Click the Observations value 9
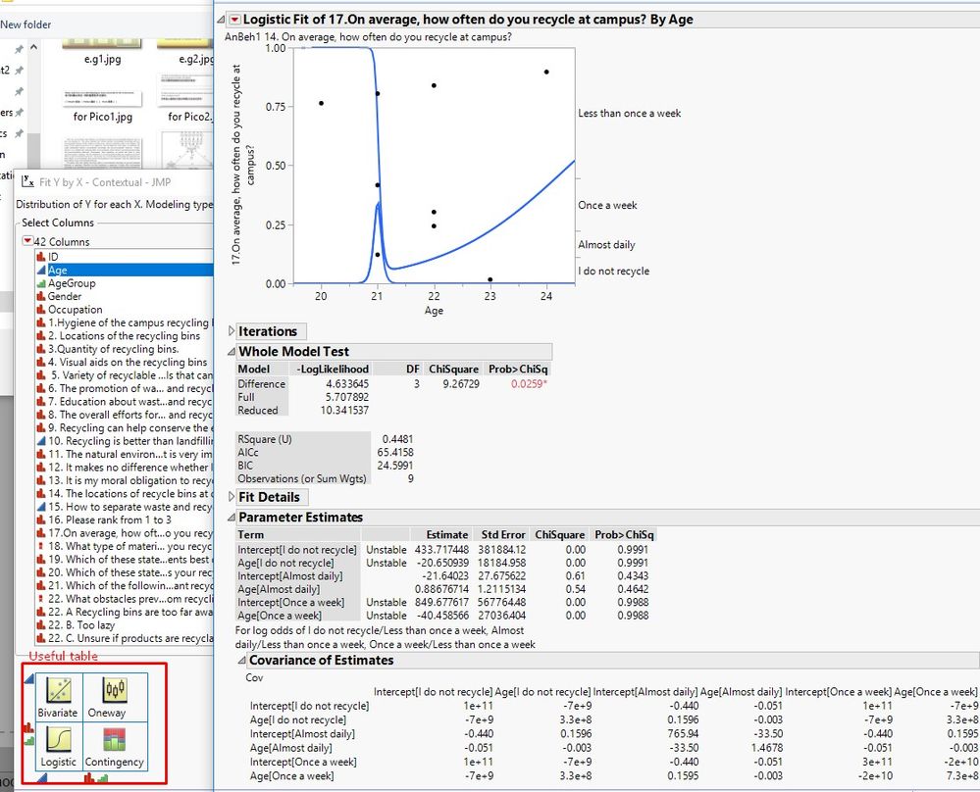 (410, 478)
